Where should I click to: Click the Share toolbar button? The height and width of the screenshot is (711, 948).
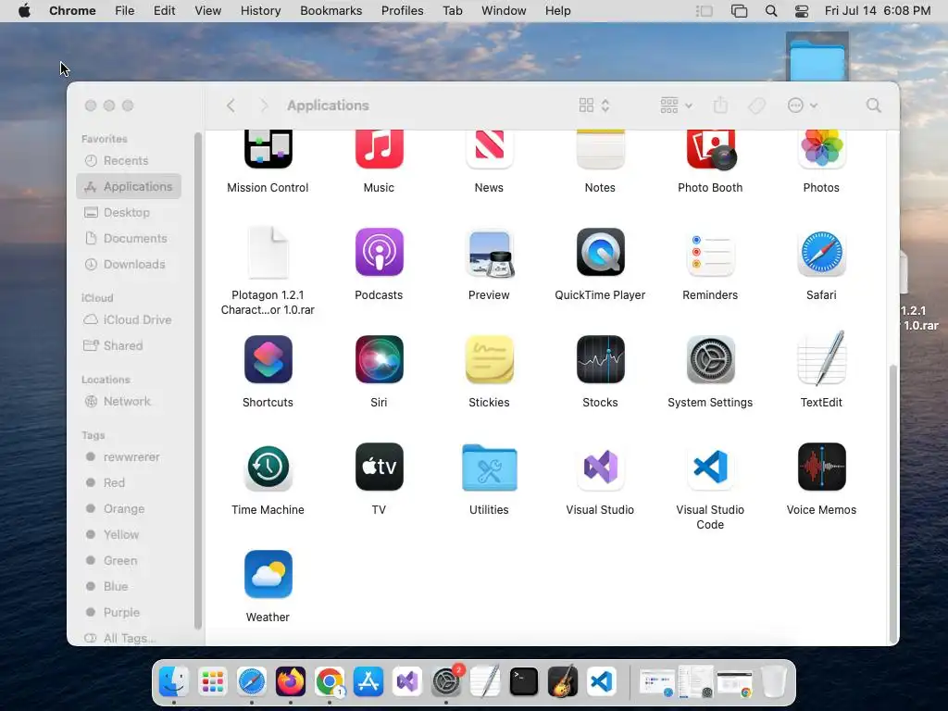tap(720, 106)
